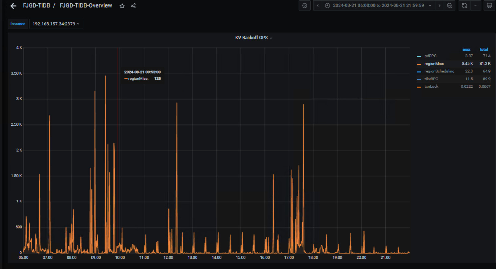
Task: Zoom out the time range
Action: pyautogui.click(x=450, y=6)
